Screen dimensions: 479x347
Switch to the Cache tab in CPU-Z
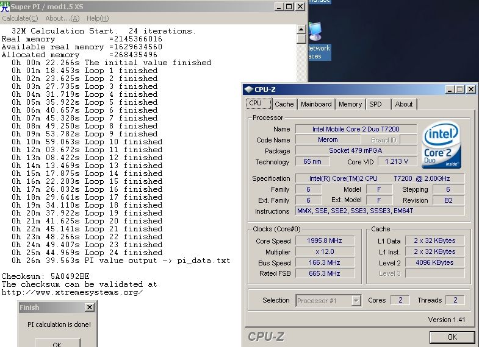point(284,104)
